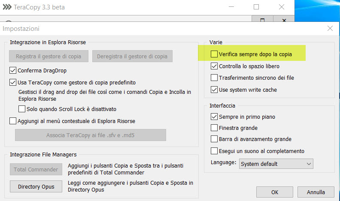Click the Directory Opus button
Viewport: 340px width, 201px height.
tap(36, 186)
